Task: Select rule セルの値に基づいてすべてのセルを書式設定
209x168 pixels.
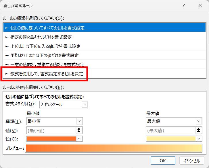Action: pyautogui.click(x=105, y=28)
